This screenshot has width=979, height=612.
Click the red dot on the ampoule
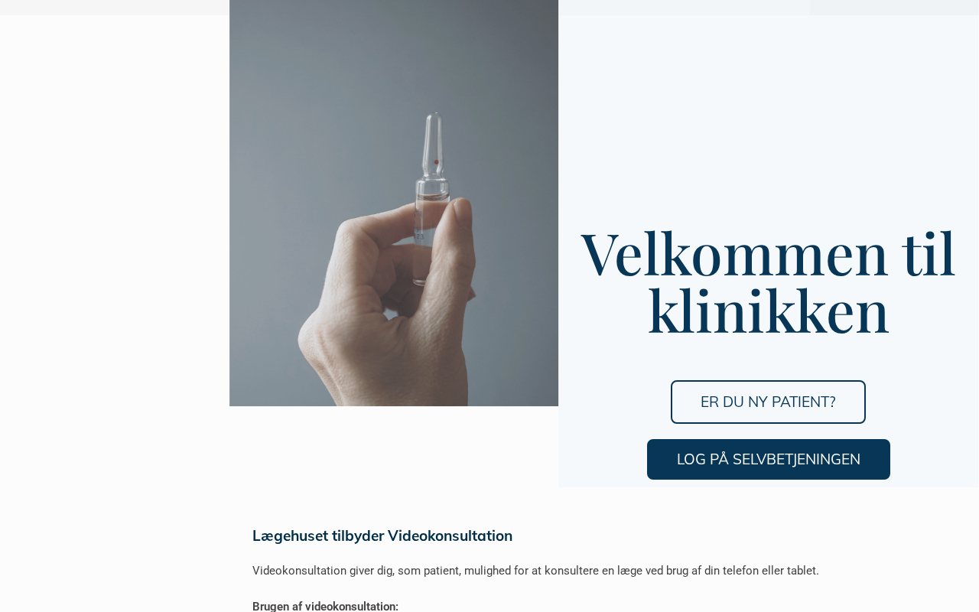437,162
